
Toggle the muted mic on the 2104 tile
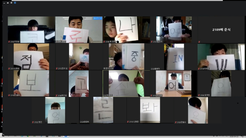coord(199,95)
